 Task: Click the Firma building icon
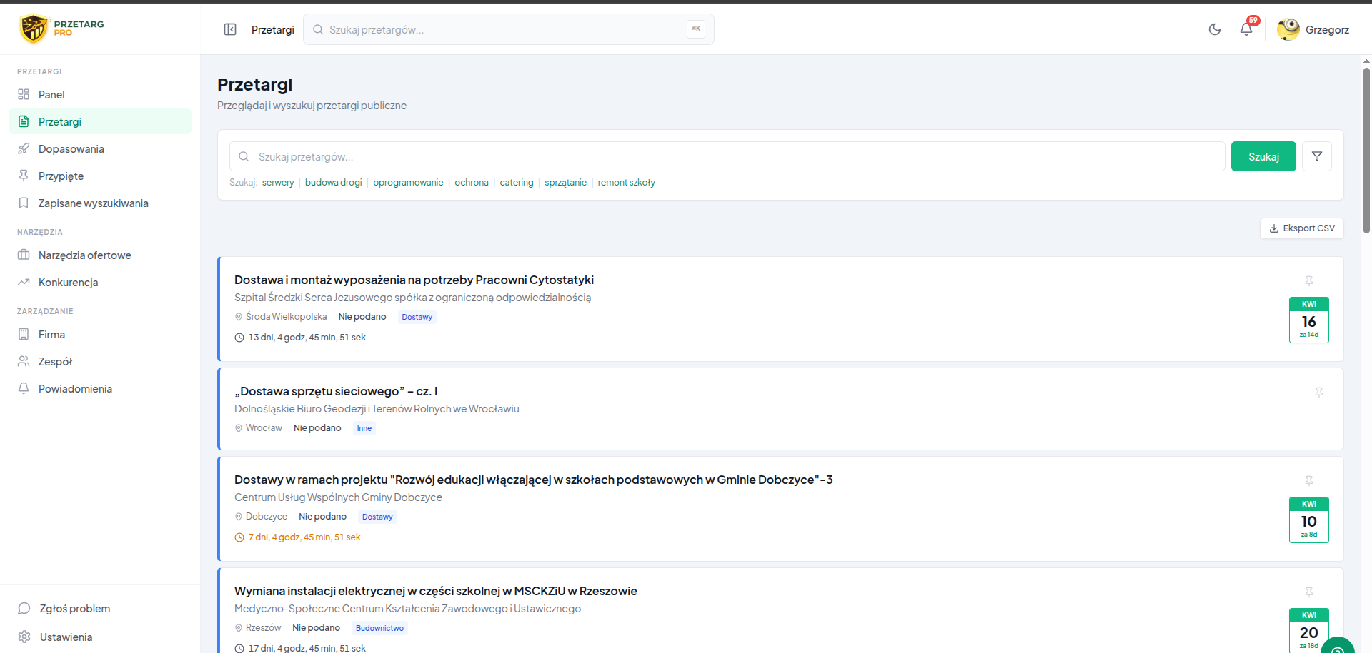point(24,334)
